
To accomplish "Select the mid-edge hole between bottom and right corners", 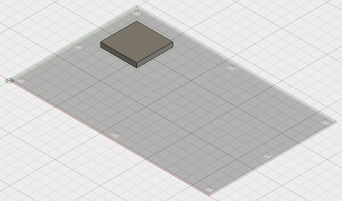I will click(267, 155).
